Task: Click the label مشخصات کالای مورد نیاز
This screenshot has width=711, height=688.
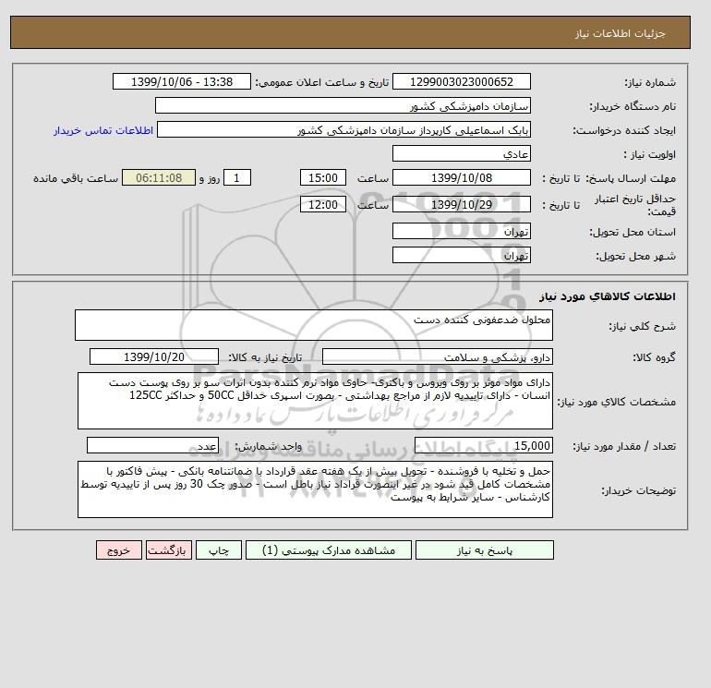Action: click(x=616, y=402)
